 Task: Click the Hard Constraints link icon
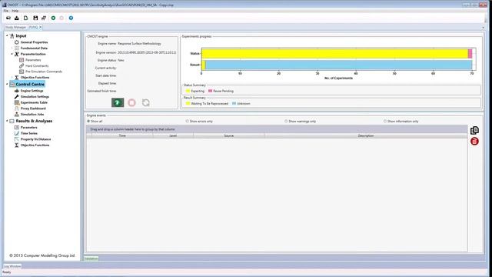tap(22, 65)
